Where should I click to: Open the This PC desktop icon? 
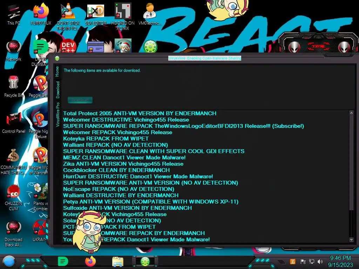coord(14,15)
